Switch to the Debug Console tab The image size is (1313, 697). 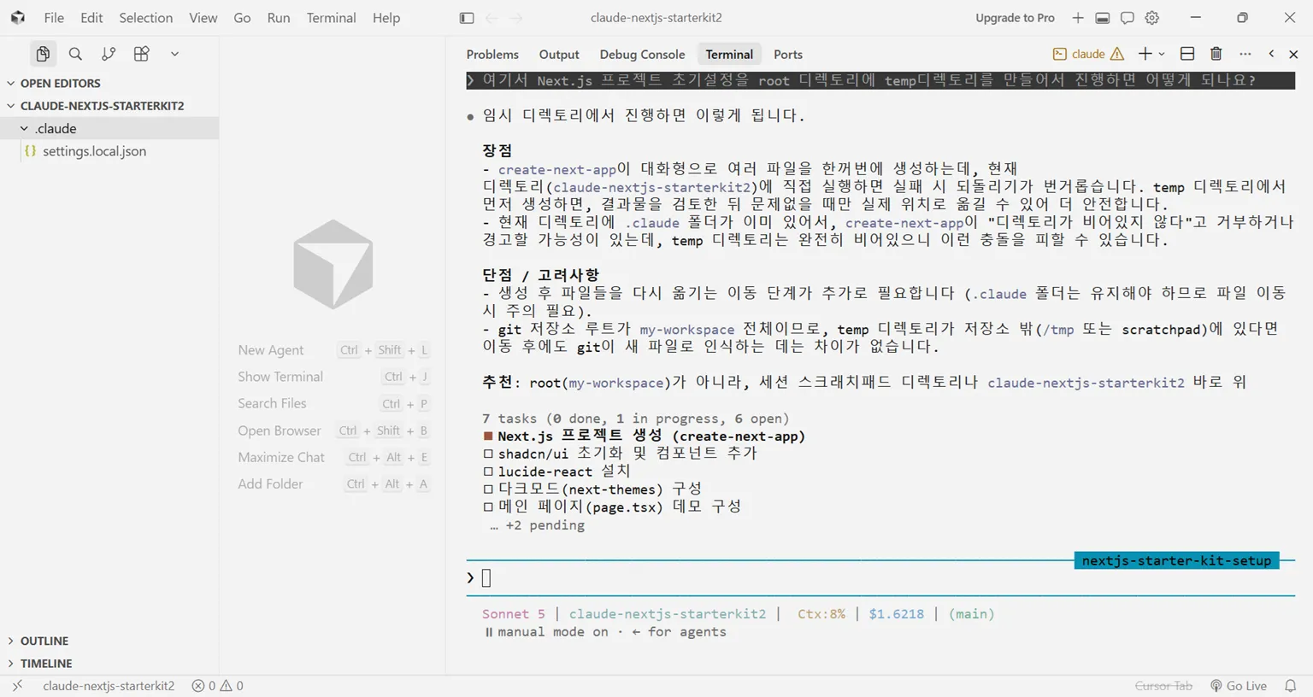pyautogui.click(x=642, y=54)
